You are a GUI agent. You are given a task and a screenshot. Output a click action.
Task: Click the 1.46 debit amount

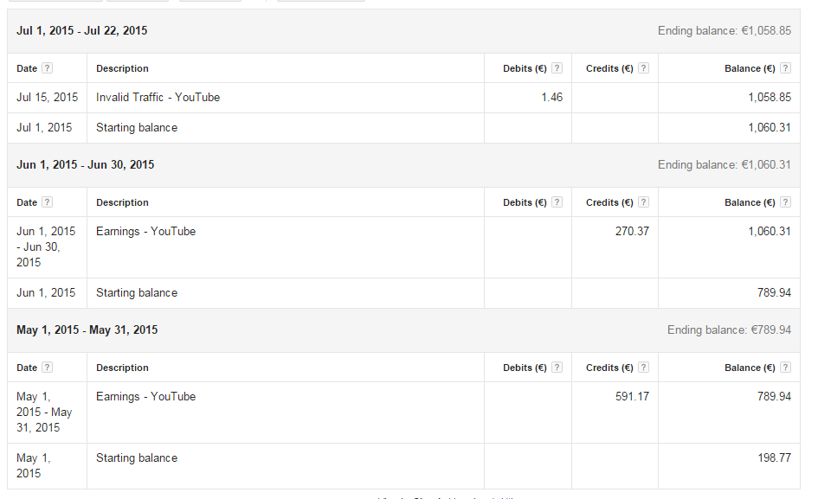(551, 98)
